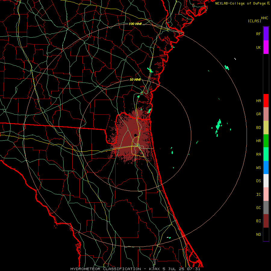The height and width of the screenshot is (271, 271).
Task: Click the magenta UK legend swatch
Action: (266, 47)
